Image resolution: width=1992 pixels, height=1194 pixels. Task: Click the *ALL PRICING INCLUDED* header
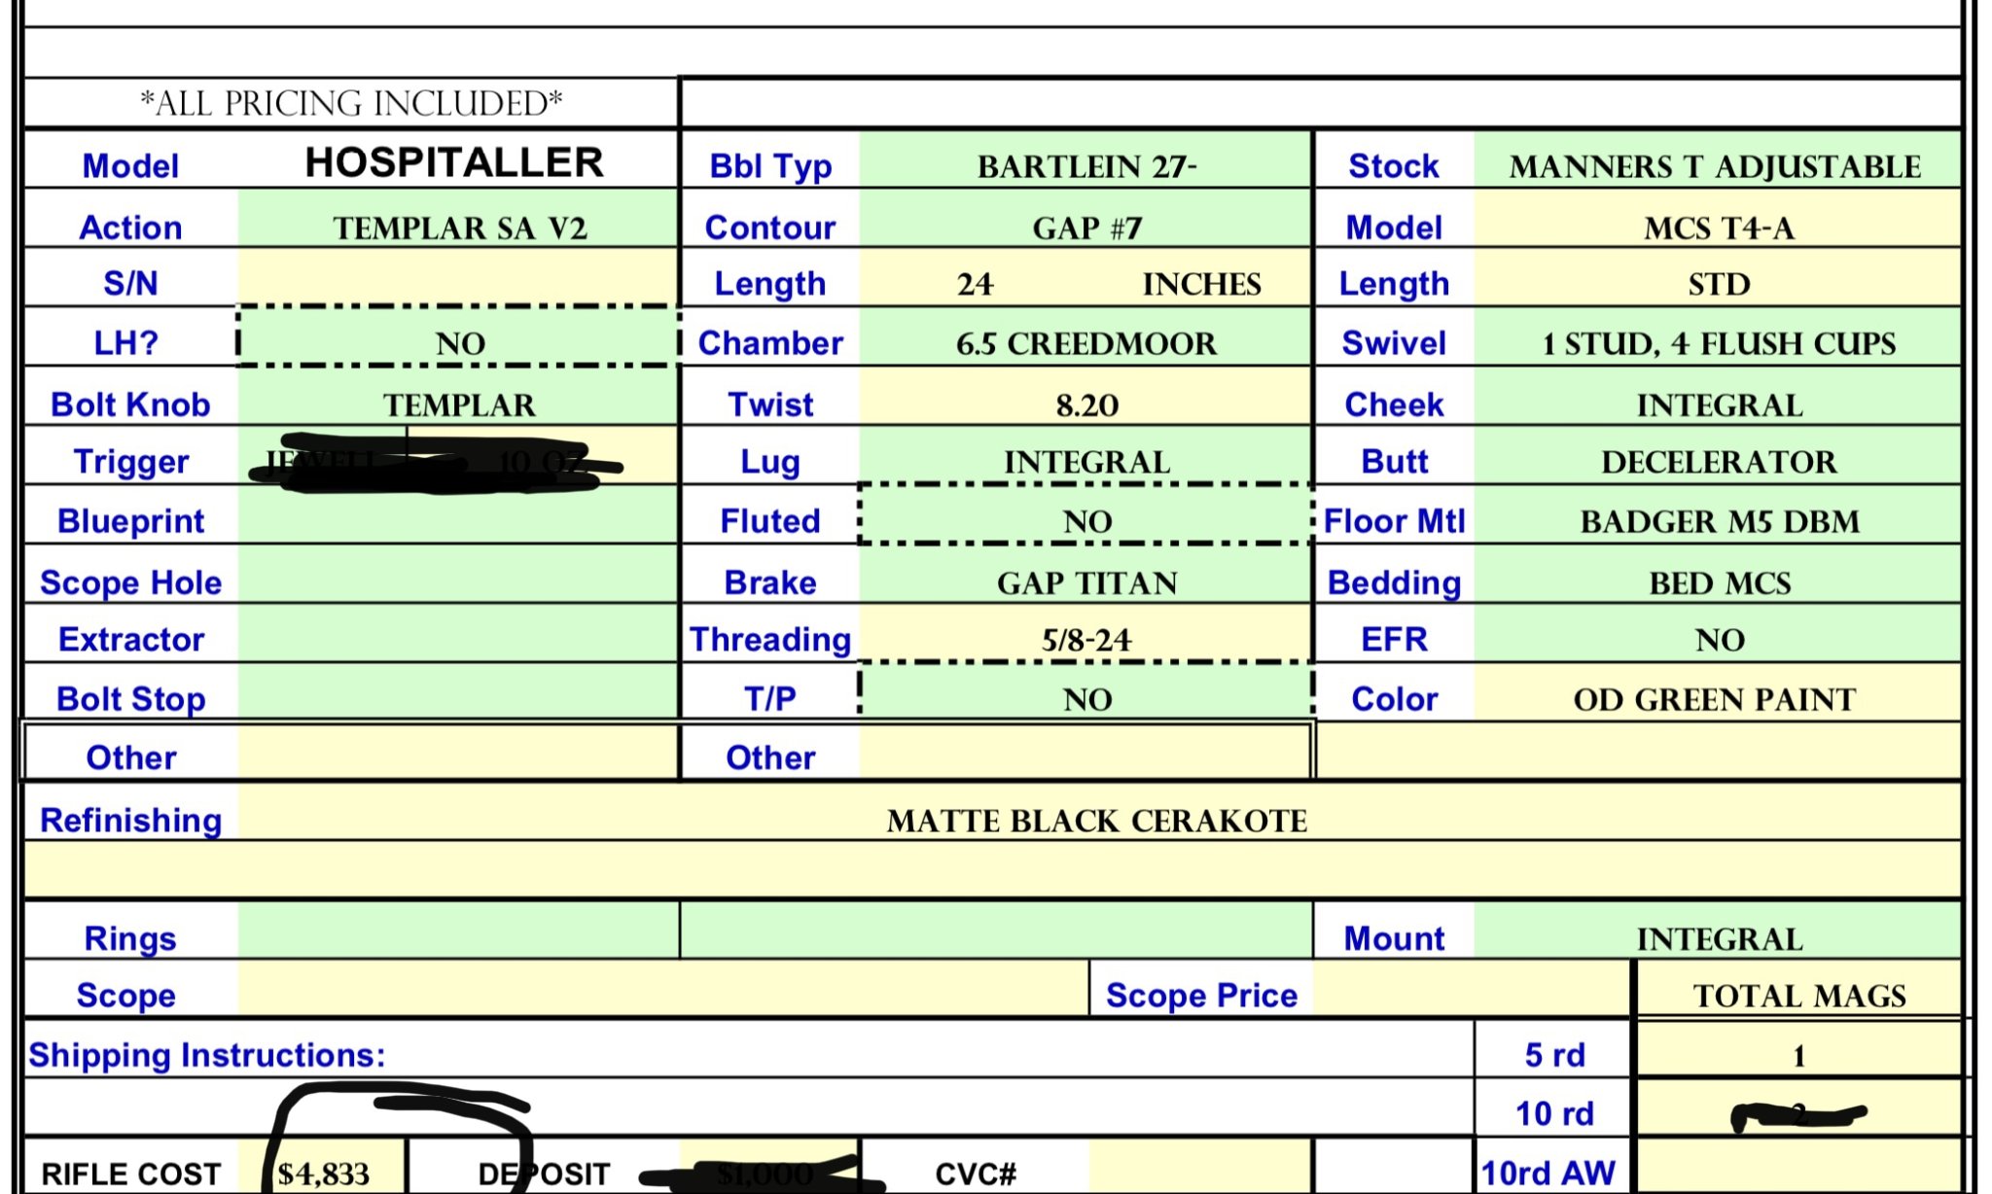(x=351, y=103)
